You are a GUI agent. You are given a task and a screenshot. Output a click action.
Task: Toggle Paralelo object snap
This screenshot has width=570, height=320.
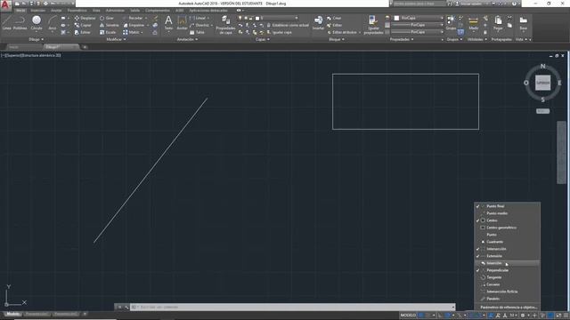[507, 299]
